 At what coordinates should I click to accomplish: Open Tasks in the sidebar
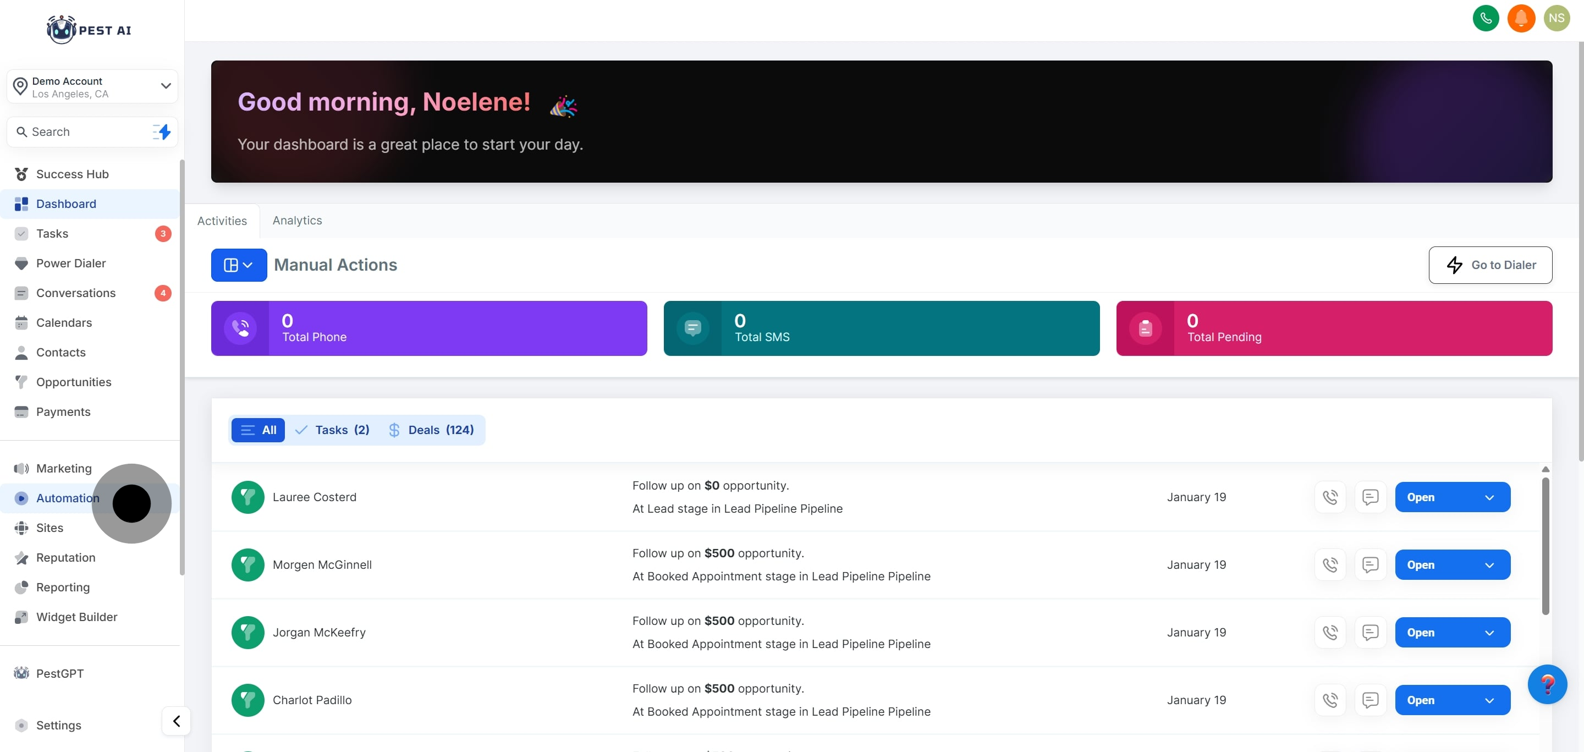(x=90, y=234)
